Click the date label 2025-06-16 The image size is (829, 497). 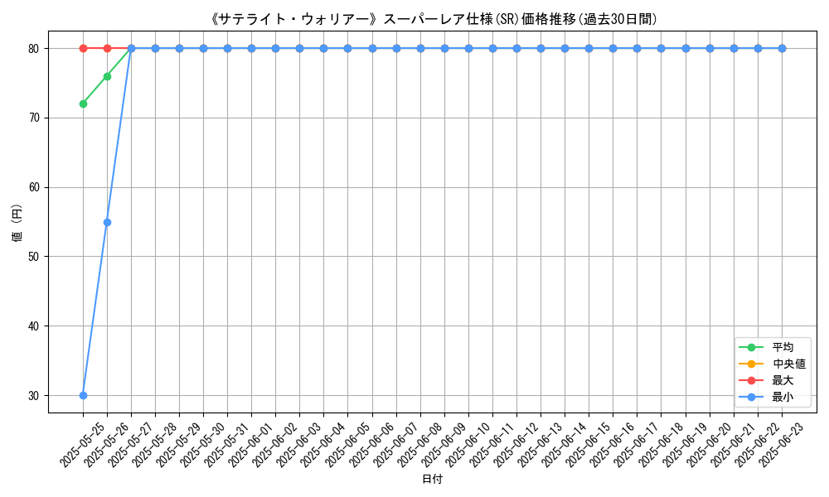point(613,446)
